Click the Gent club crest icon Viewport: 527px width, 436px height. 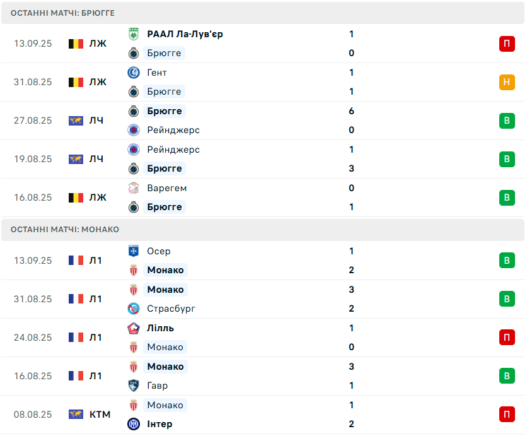point(134,73)
